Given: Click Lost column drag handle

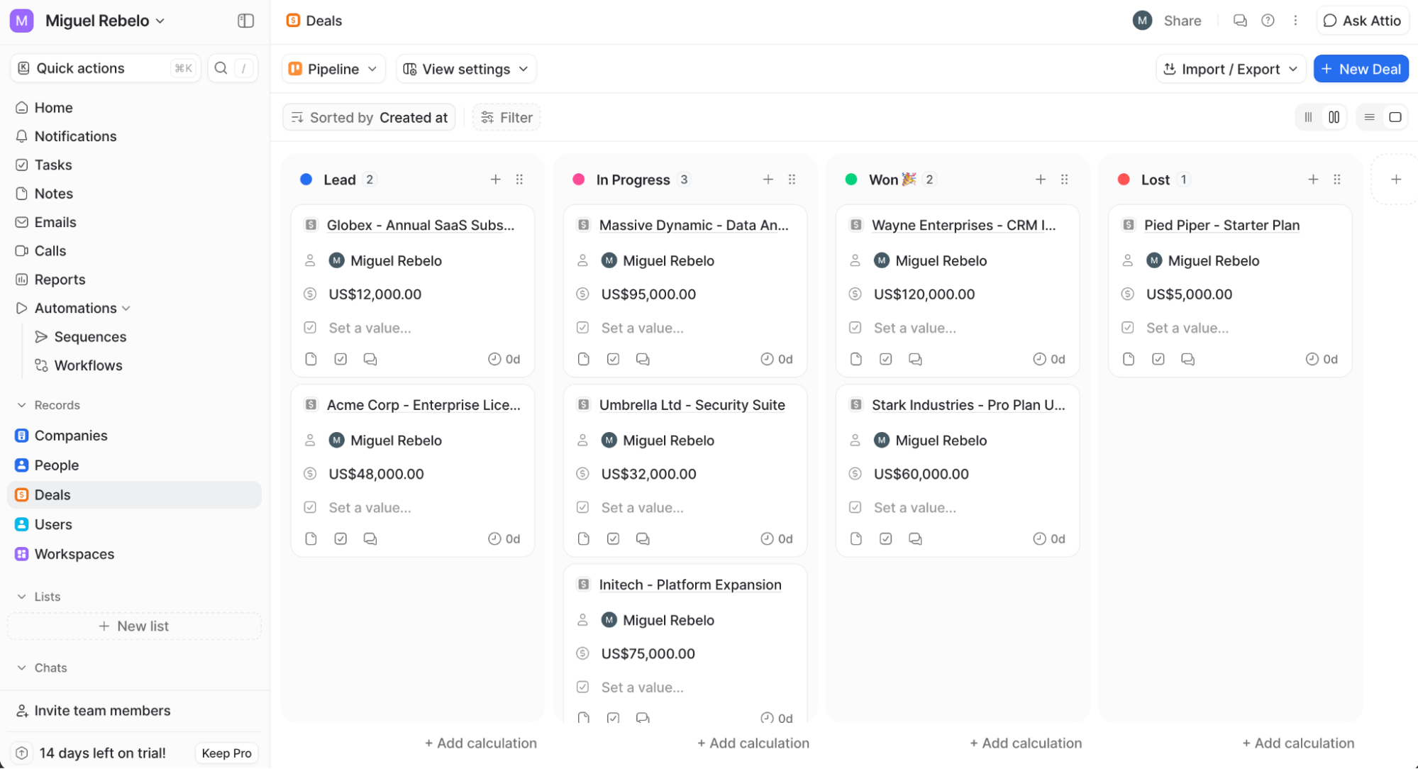Looking at the screenshot, I should pyautogui.click(x=1337, y=179).
